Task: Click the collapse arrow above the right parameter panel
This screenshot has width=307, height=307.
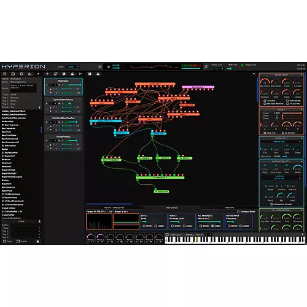Action: pos(254,74)
